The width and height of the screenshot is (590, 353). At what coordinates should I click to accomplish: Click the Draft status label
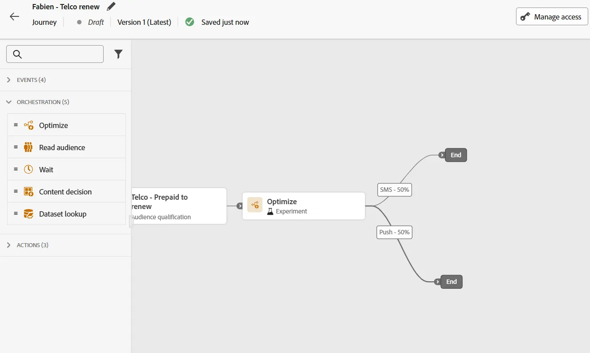click(x=96, y=22)
